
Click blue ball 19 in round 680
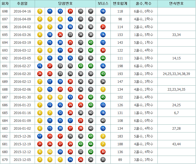[x=60, y=152]
